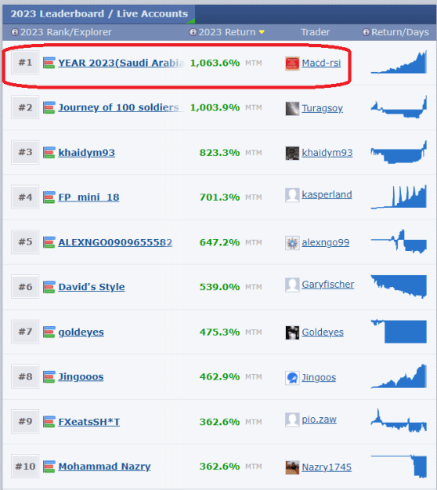
Task: Click the 539.0% return value
Action: pos(219,287)
